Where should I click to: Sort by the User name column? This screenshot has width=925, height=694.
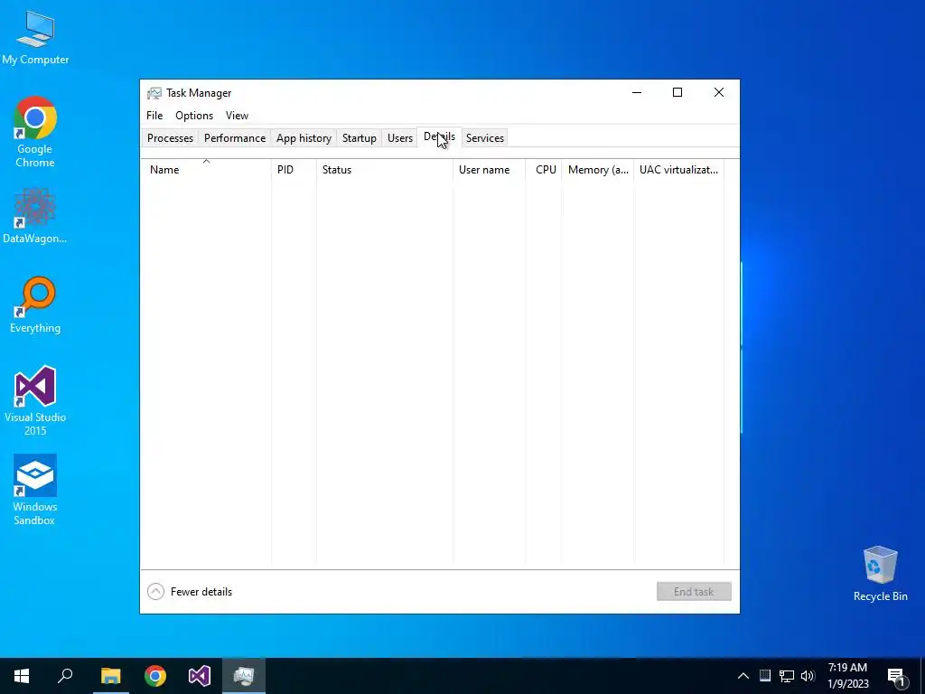489,169
